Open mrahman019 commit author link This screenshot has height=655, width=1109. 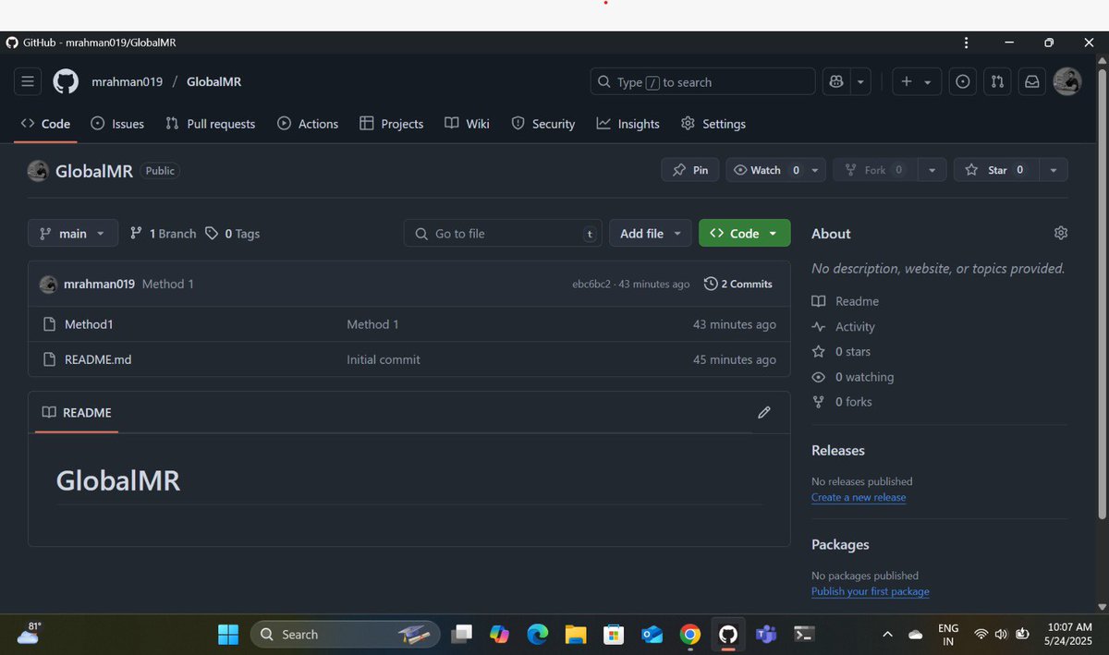click(99, 284)
